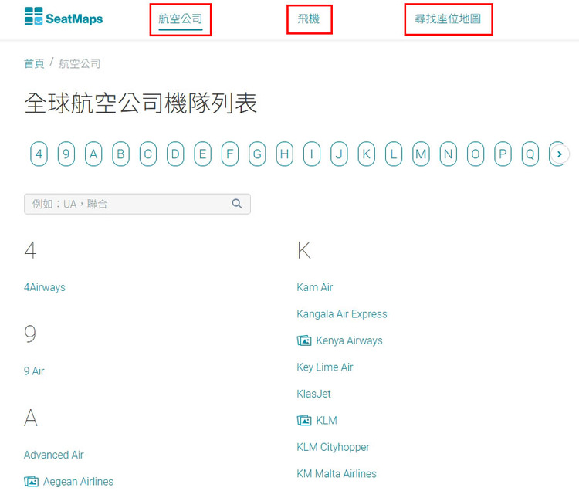Filter airlines by letter A
The image size is (579, 491).
(93, 154)
